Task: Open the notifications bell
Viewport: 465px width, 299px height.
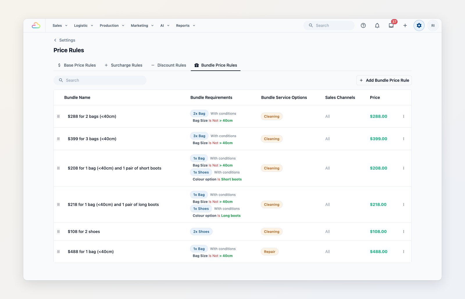Action: tap(377, 26)
